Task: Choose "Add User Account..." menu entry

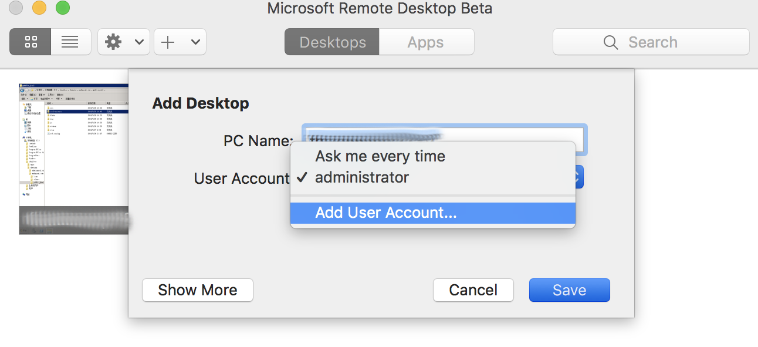Action: tap(386, 213)
